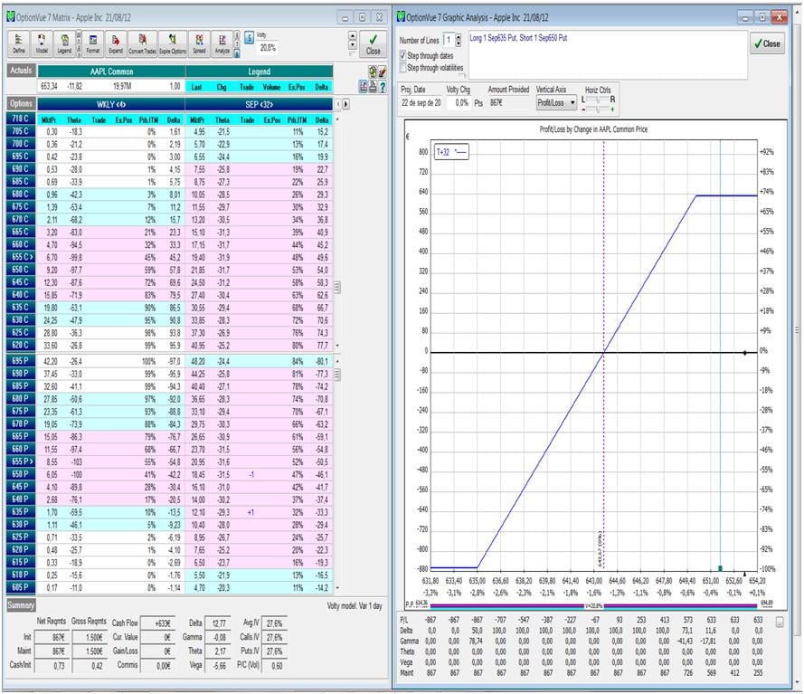Click the help question mark icon
Screen dimensions: 804x694
coord(383,86)
